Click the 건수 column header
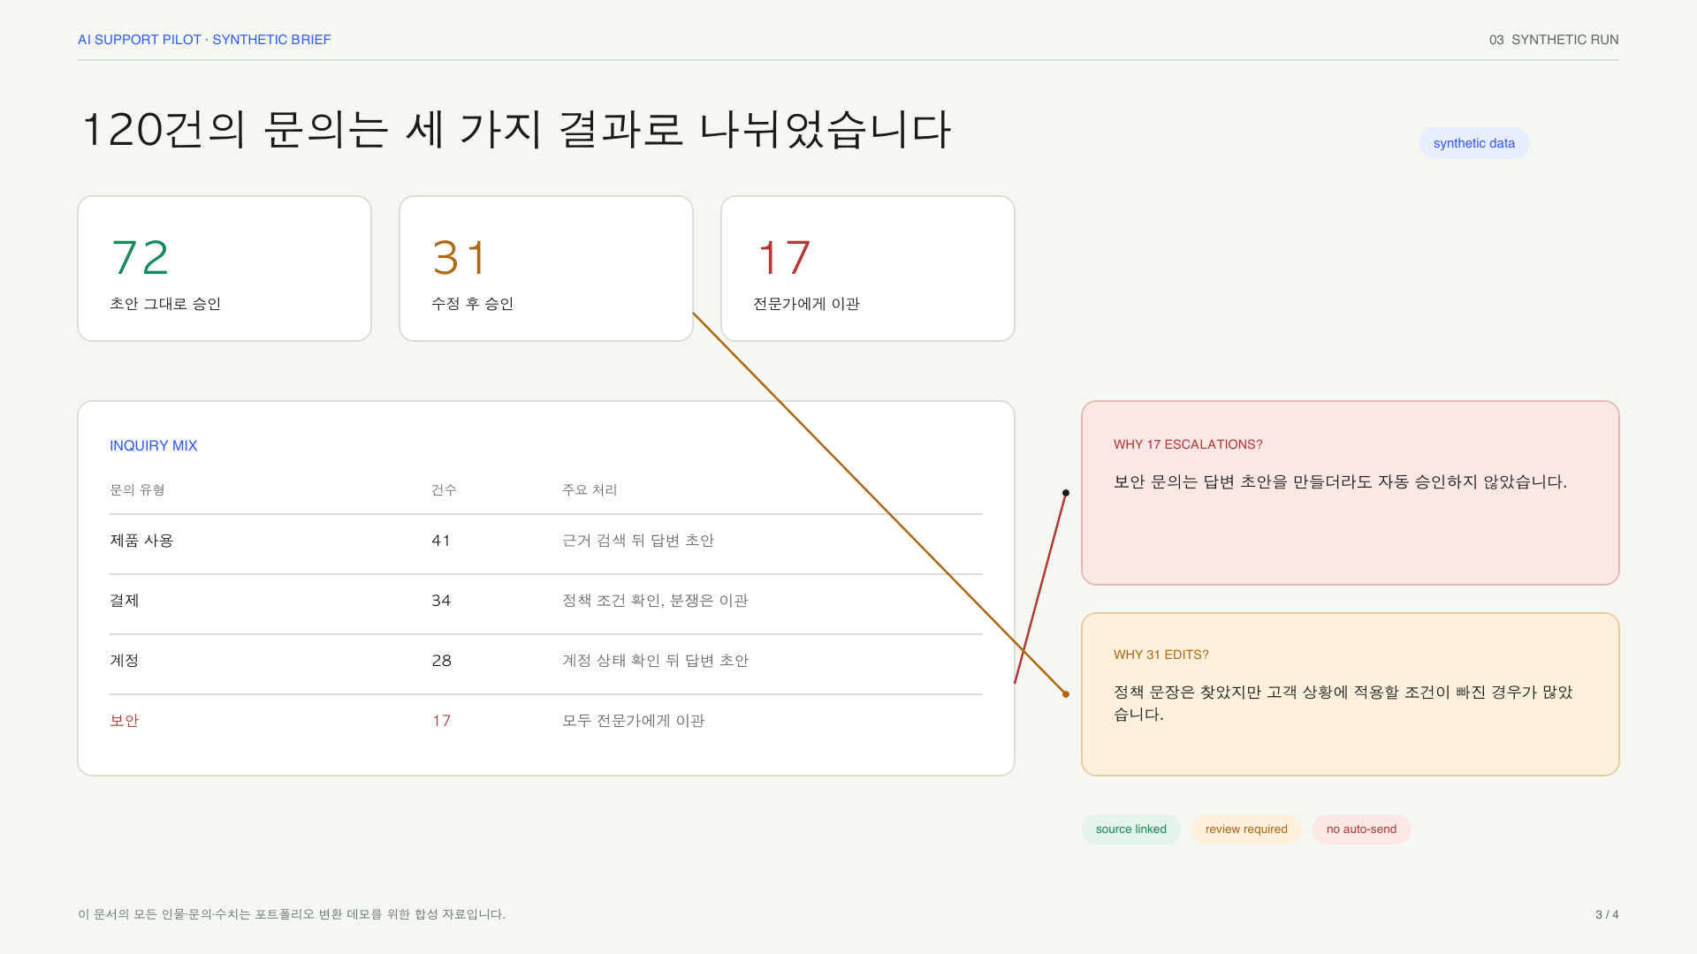The image size is (1697, 954). 444,489
